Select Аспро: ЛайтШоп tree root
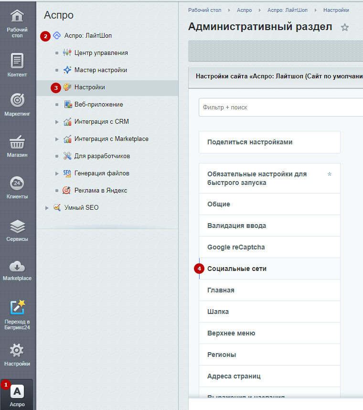Image resolution: width=363 pixels, height=410 pixels. (x=88, y=35)
